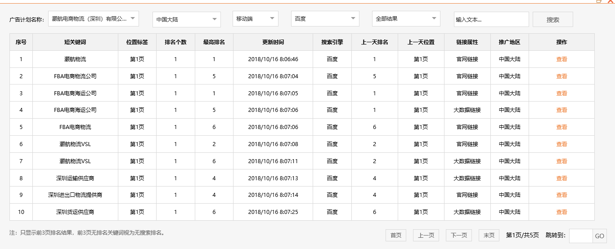Screen dimensions: 615x249
Task: Click the 操作 column header
Action: (561, 42)
